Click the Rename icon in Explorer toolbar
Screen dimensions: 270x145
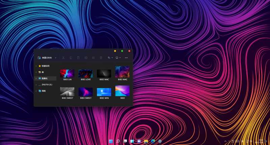coord(86,58)
